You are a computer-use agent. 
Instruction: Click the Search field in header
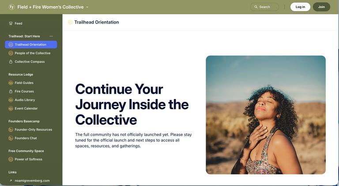click(x=264, y=7)
